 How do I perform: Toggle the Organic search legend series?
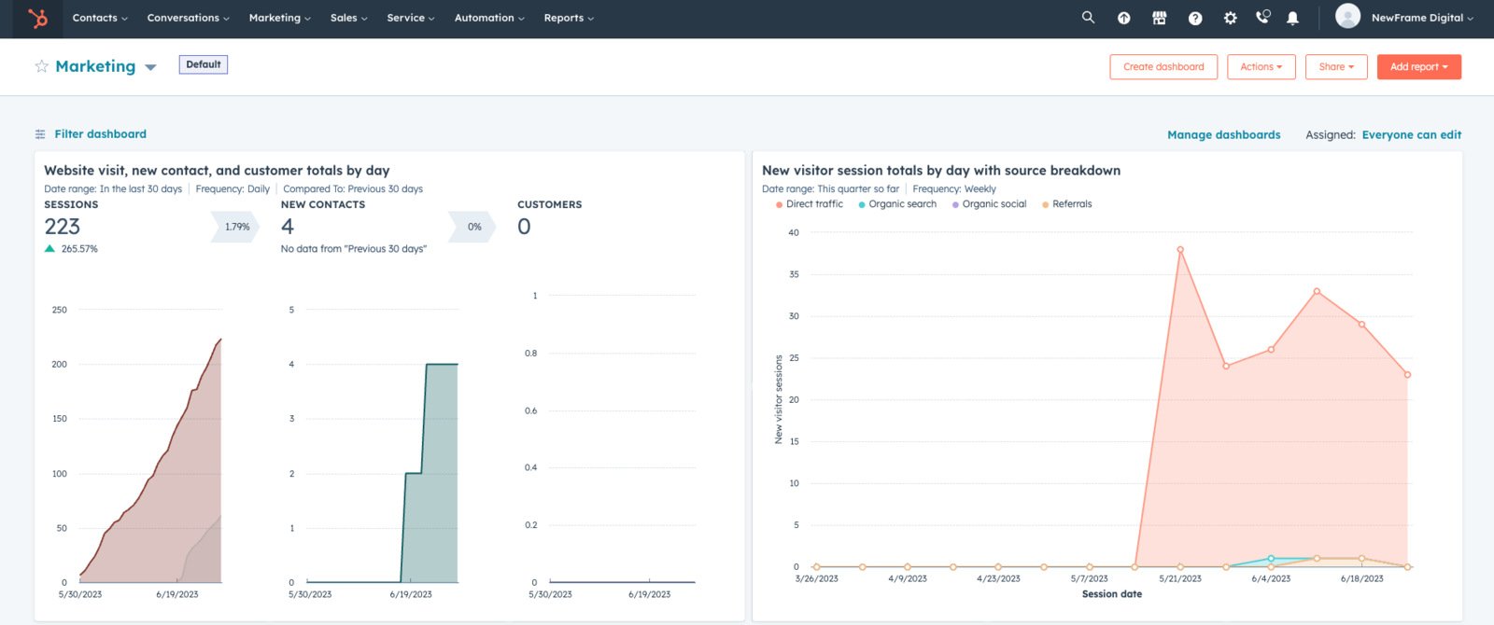(x=896, y=204)
